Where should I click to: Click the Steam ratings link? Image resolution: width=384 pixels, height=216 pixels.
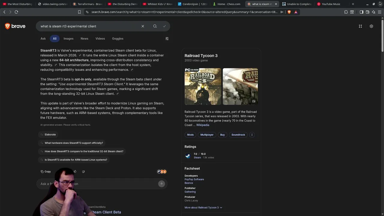pyautogui.click(x=197, y=157)
